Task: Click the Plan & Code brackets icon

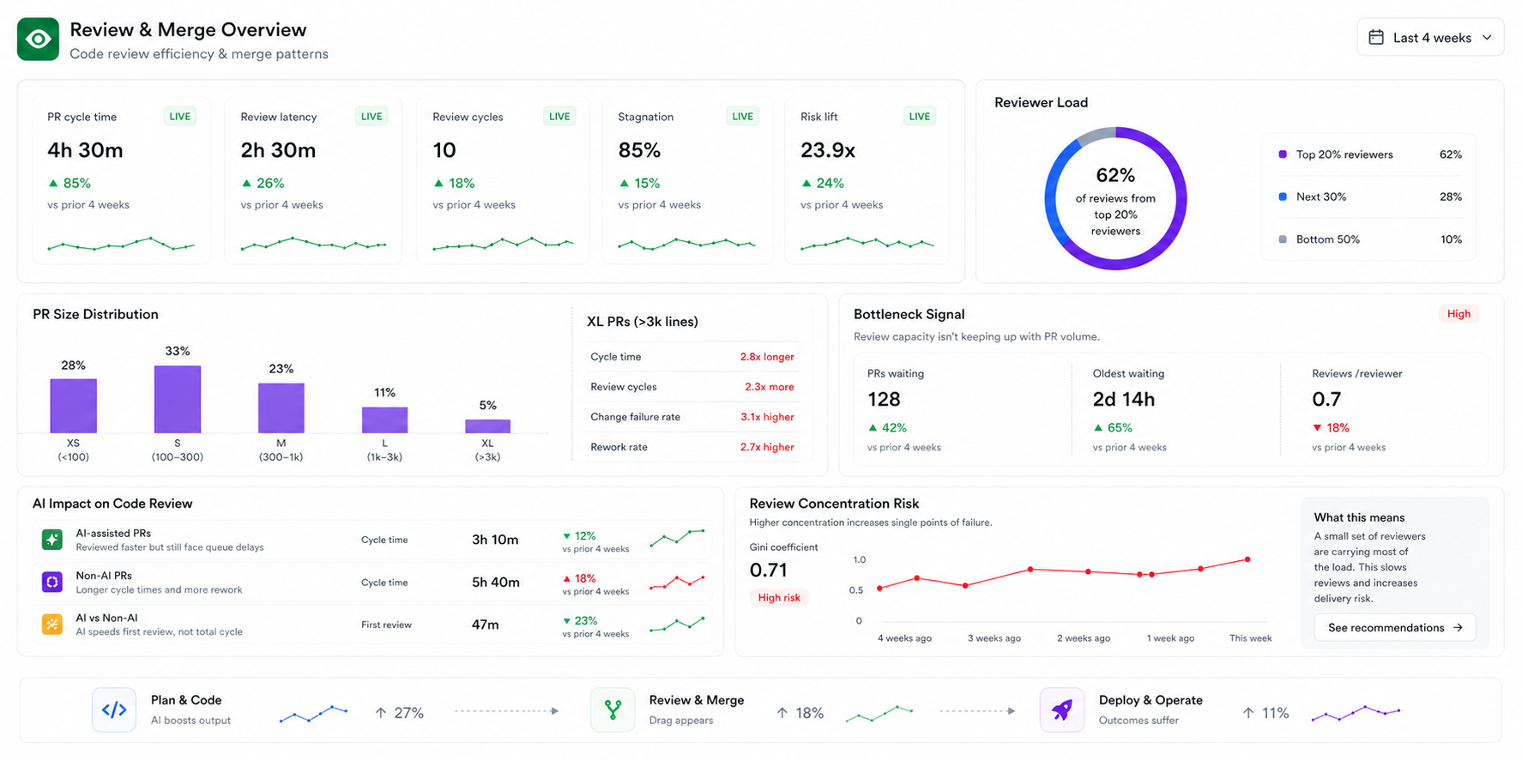Action: [x=114, y=710]
